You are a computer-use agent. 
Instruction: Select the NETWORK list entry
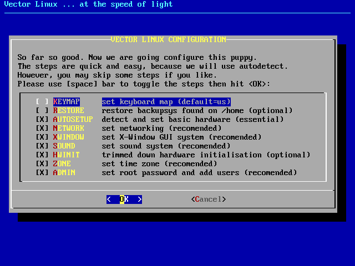(69, 129)
